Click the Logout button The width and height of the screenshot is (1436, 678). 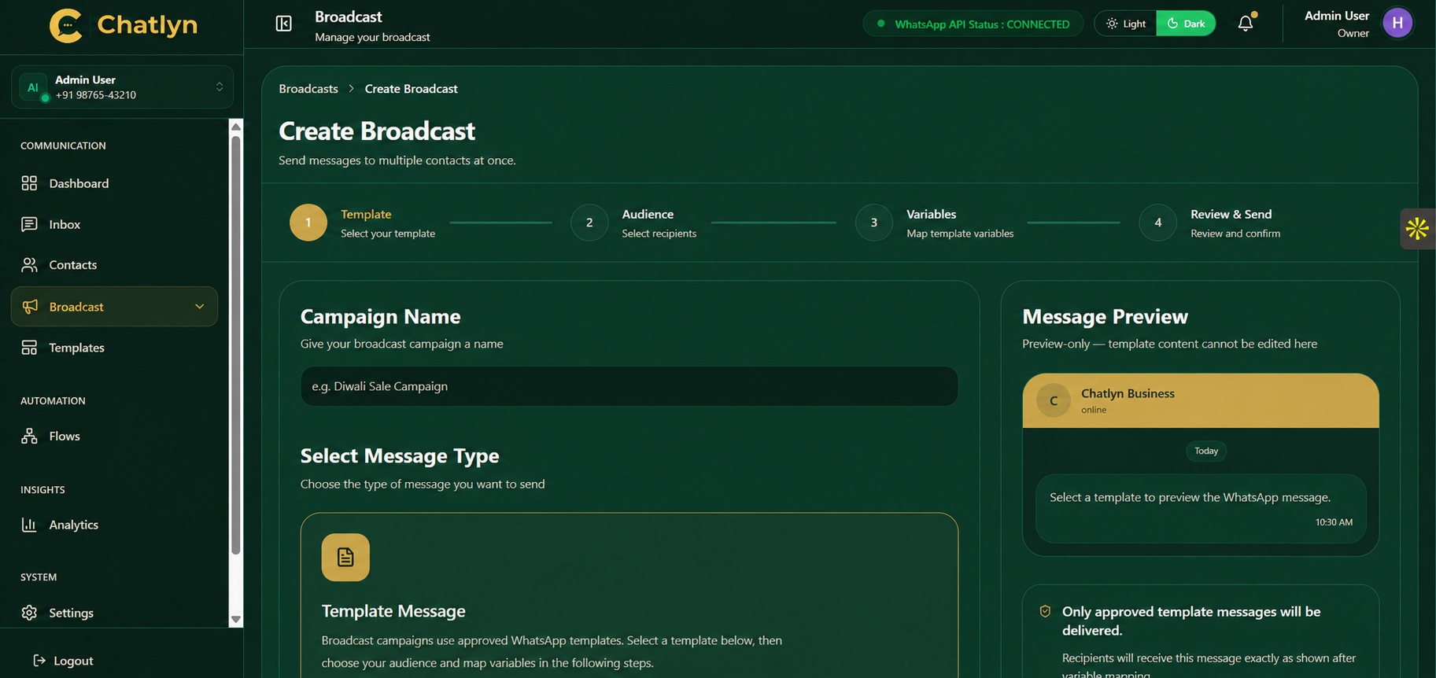(x=63, y=661)
